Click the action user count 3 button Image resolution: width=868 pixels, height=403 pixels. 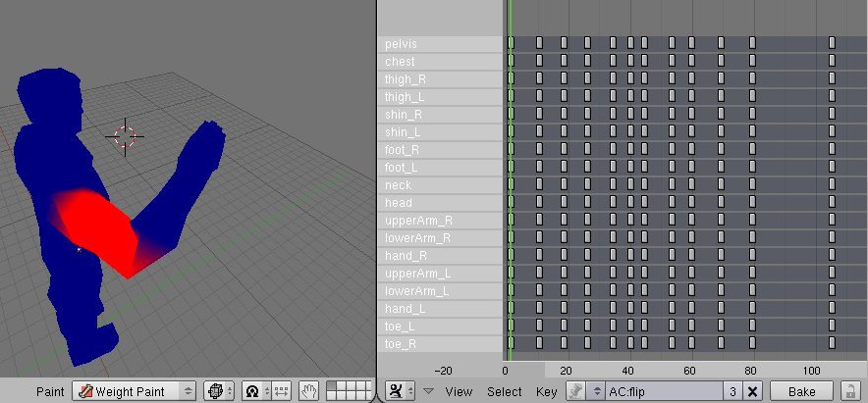732,391
